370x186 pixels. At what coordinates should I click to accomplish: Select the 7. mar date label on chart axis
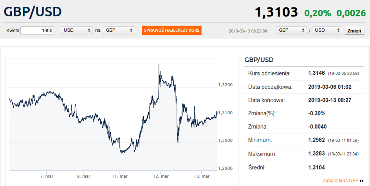[x=47, y=177]
